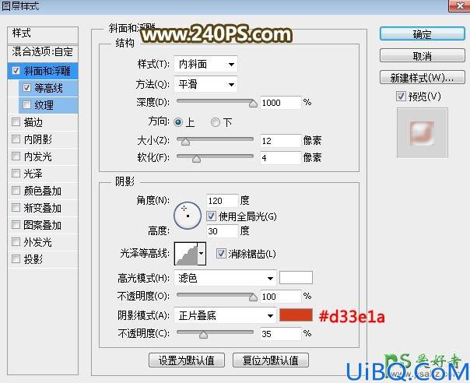
Task: Open the 内阴影 settings entry
Action: tap(38, 139)
